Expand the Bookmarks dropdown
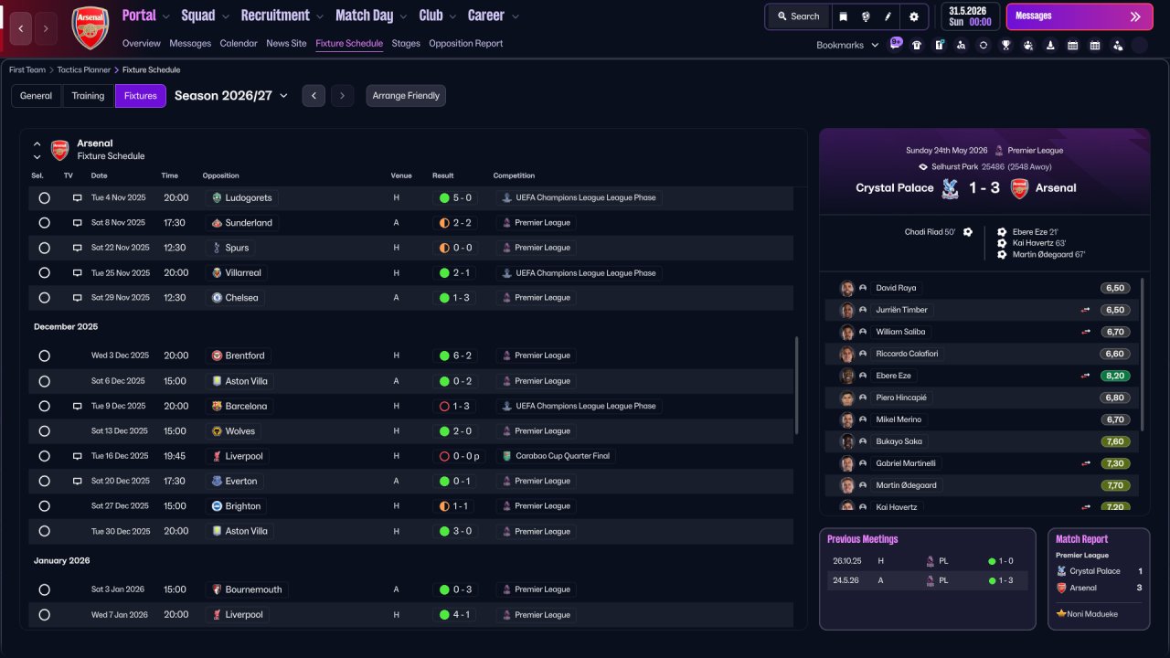1170x658 pixels. pyautogui.click(x=847, y=45)
